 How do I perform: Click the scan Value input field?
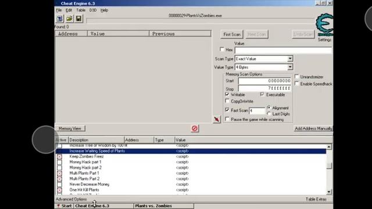pos(284,51)
